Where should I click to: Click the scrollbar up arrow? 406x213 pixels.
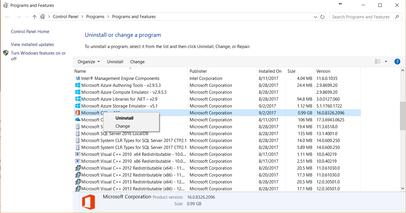pyautogui.click(x=403, y=71)
